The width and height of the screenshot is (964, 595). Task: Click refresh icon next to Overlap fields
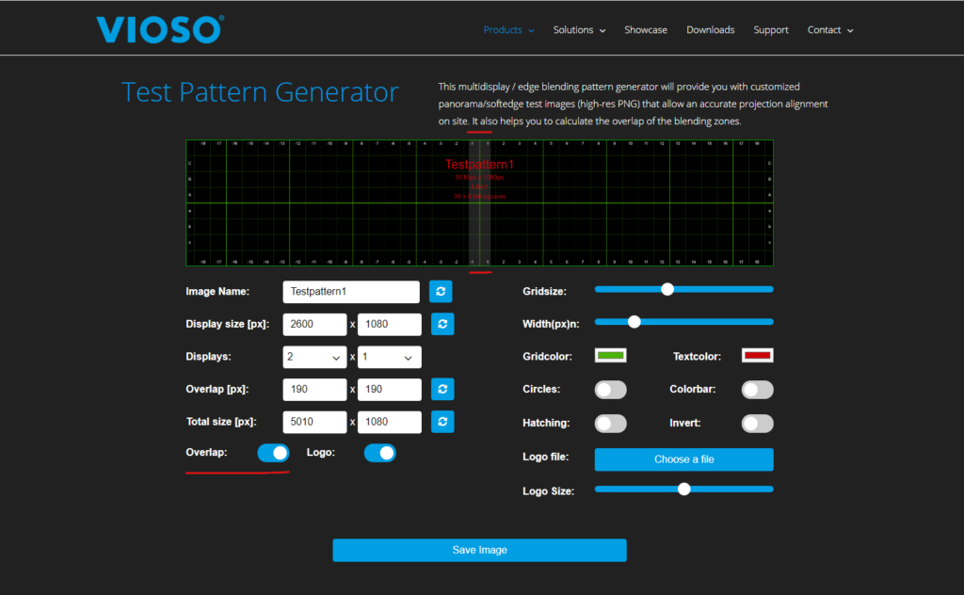pyautogui.click(x=442, y=389)
